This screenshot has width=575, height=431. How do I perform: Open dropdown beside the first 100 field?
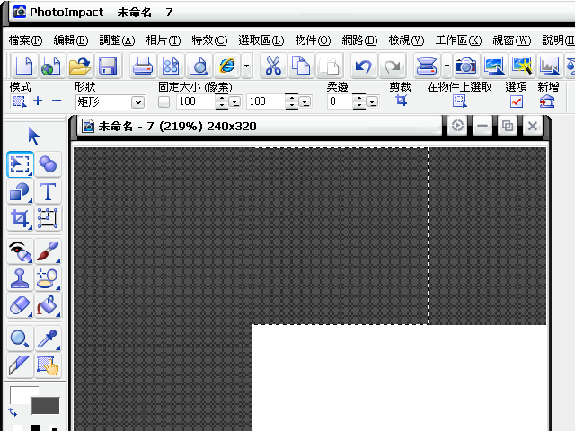[234, 101]
